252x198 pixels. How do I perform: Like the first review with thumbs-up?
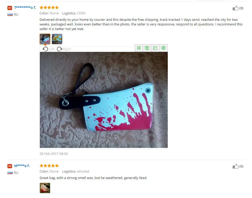click(236, 8)
